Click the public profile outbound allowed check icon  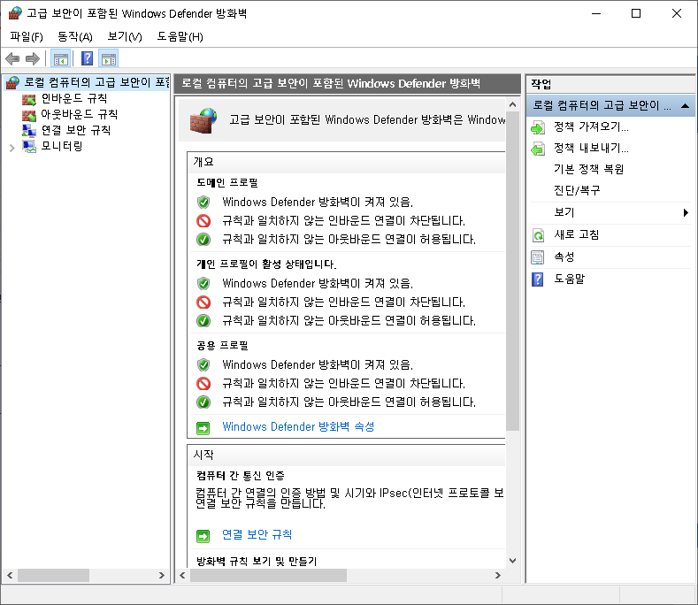tap(203, 402)
